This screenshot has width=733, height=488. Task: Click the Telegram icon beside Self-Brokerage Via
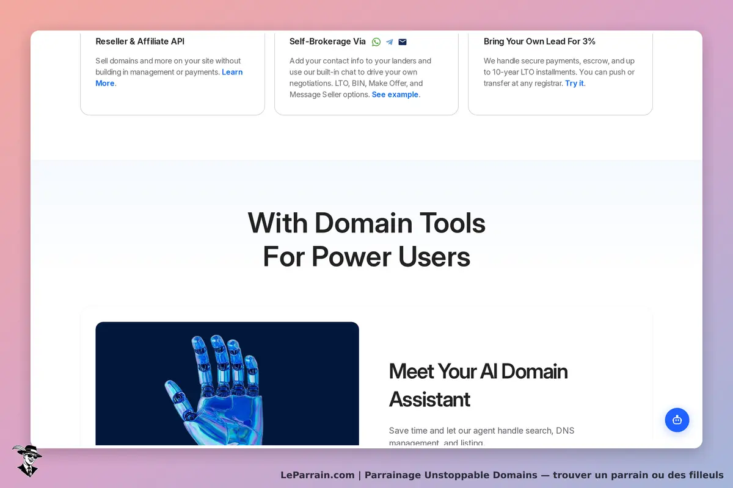(389, 42)
